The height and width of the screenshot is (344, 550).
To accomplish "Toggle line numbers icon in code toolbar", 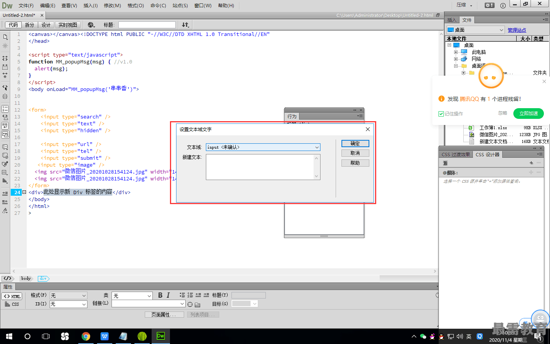I will click(x=5, y=109).
